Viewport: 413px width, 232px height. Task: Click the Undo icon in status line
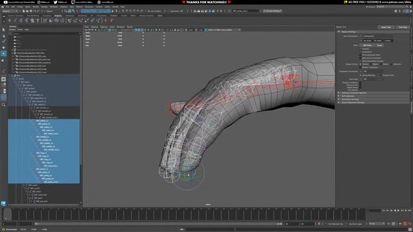(x=35, y=11)
